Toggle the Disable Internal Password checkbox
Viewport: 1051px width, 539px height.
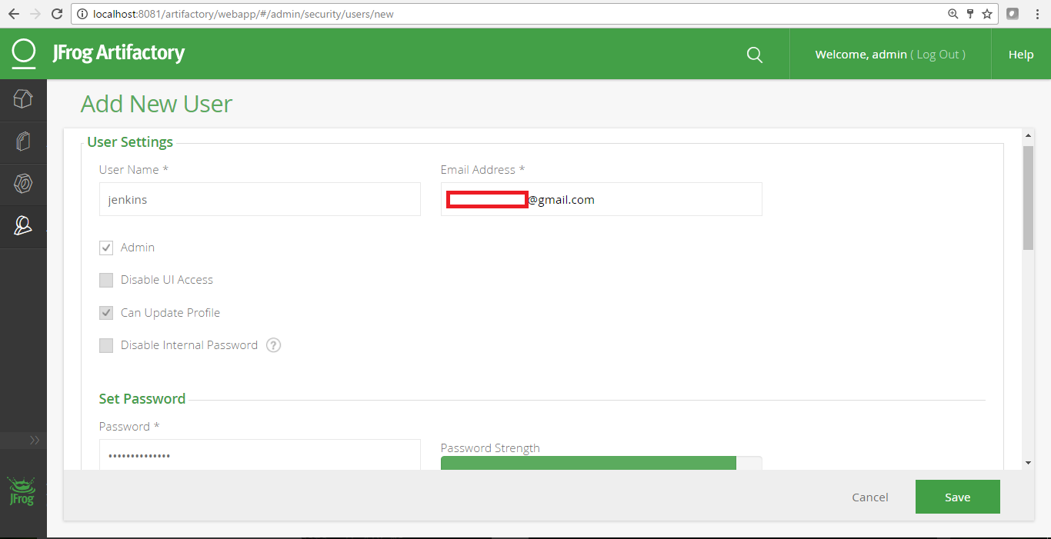click(x=106, y=345)
